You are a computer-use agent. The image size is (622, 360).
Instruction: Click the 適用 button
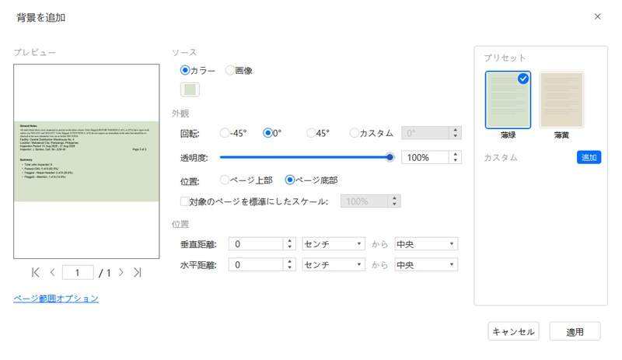coord(575,331)
